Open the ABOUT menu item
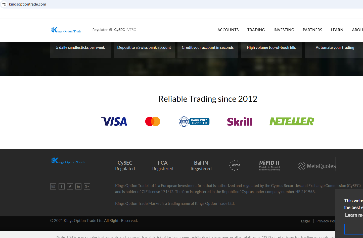The height and width of the screenshot is (238, 363). tap(357, 30)
